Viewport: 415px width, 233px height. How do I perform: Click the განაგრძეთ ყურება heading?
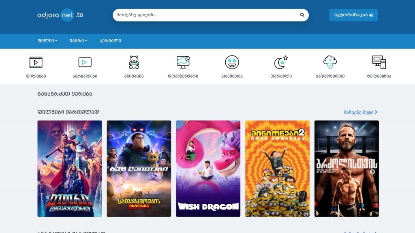tap(65, 94)
